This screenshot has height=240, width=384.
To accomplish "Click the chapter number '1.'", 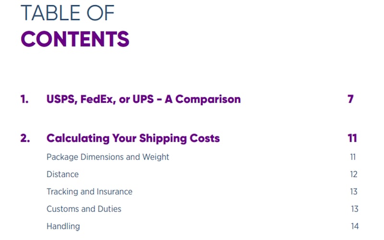I will pos(25,99).
